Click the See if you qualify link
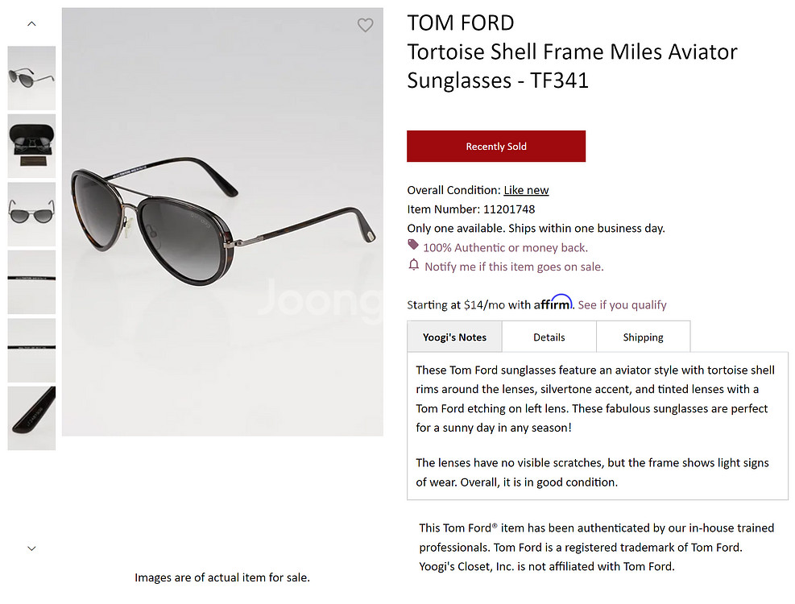This screenshot has height=604, width=795. (x=621, y=304)
